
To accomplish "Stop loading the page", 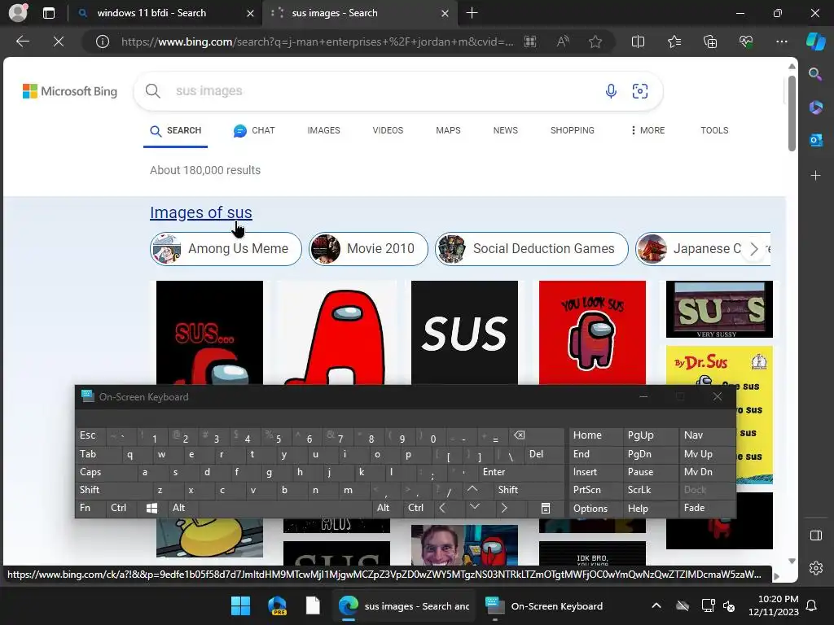I will [59, 42].
